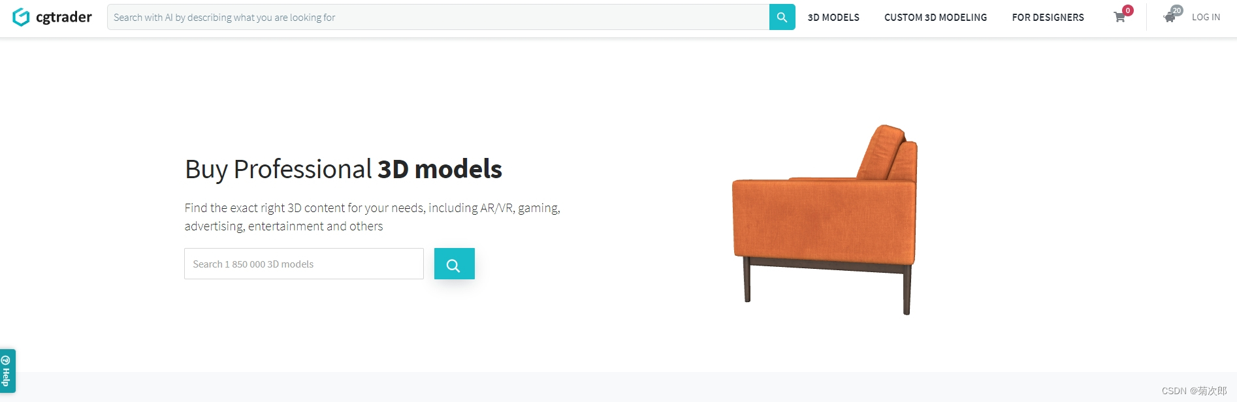The height and width of the screenshot is (402, 1237).
Task: Click the piggy bank credits icon
Action: coord(1169,18)
